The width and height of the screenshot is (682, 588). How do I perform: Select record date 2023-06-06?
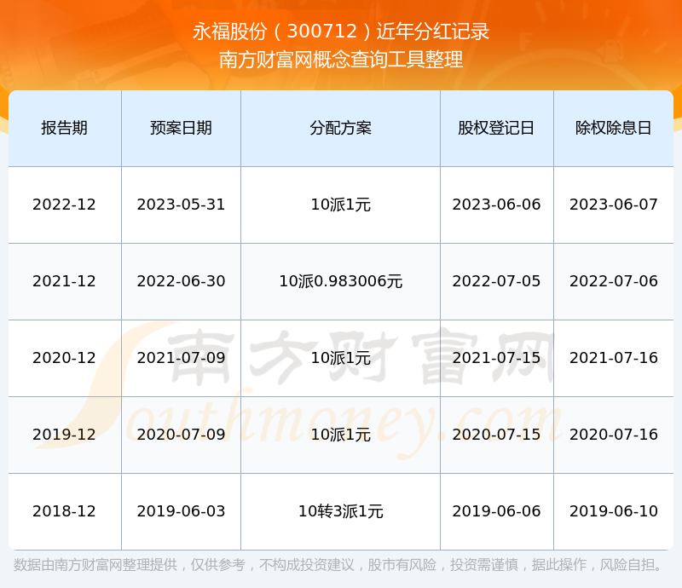click(496, 205)
